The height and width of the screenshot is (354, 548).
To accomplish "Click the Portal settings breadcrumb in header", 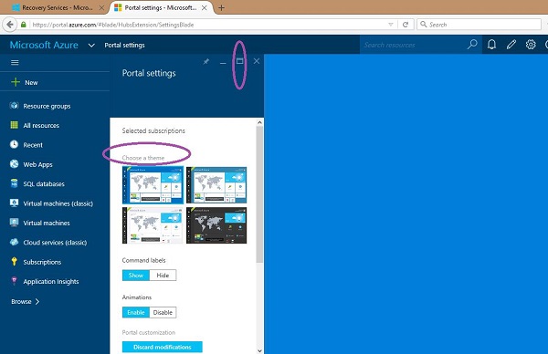I will 124,45.
